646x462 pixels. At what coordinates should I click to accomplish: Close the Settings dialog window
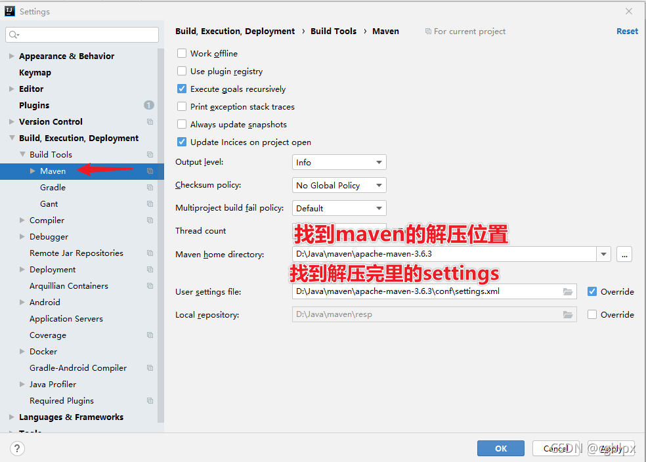tap(629, 11)
